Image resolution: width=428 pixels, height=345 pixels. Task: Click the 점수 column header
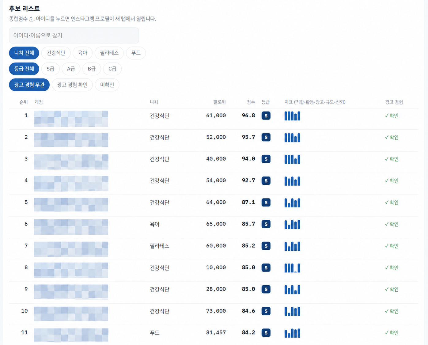(x=251, y=102)
